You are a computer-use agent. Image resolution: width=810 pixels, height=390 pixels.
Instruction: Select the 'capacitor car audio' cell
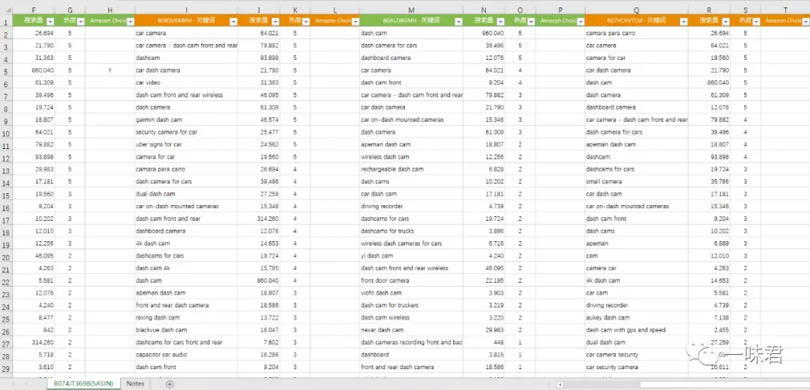click(186, 355)
